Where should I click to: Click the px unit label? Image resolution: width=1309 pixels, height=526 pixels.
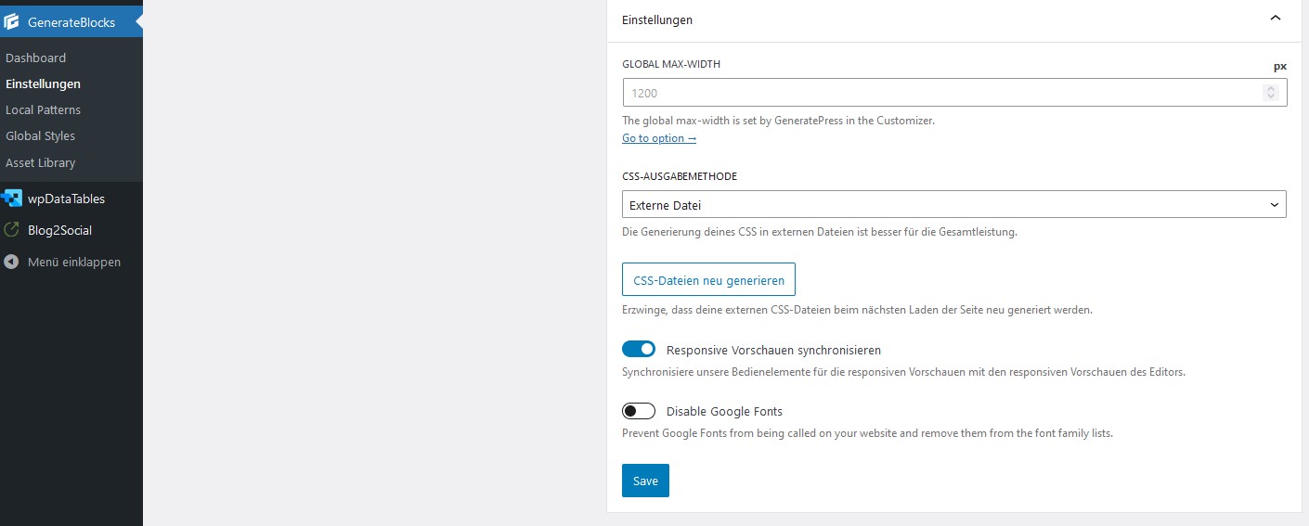click(x=1279, y=66)
